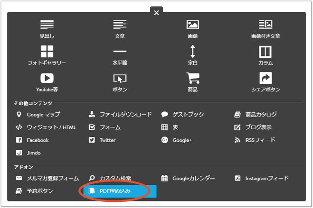Add the Google+ element
Screen dimensions: 313x208
point(177,140)
